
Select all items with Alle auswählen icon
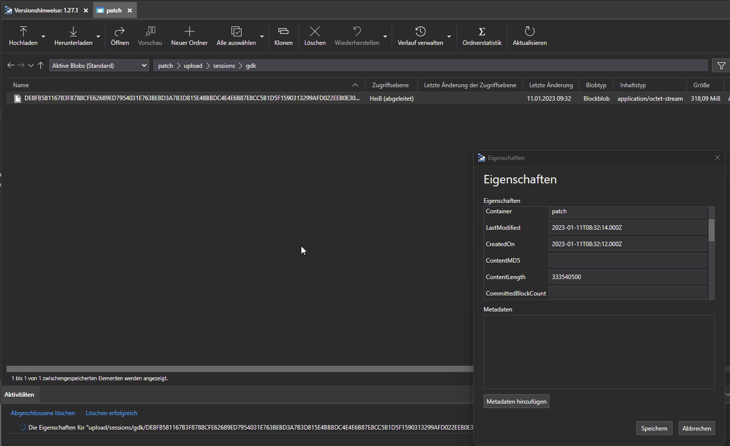point(236,32)
